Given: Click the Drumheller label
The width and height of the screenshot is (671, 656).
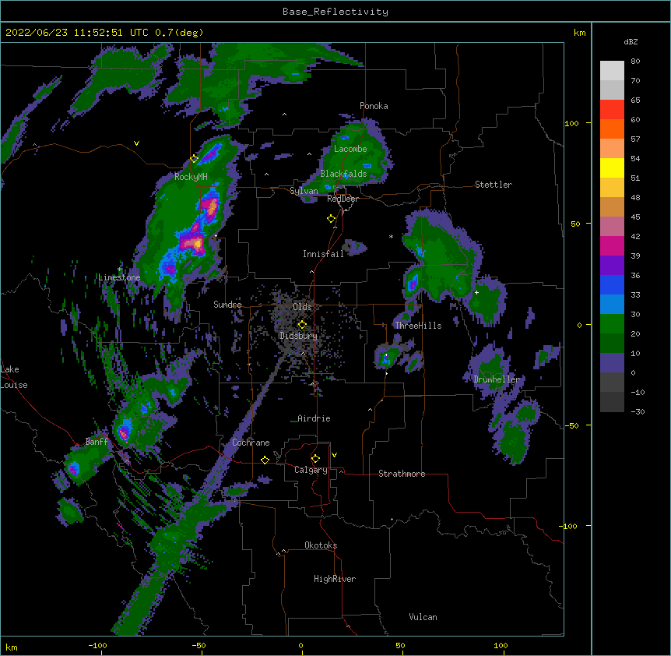Looking at the screenshot, I should tap(497, 379).
